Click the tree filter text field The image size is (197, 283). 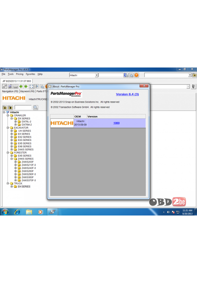click(23, 108)
